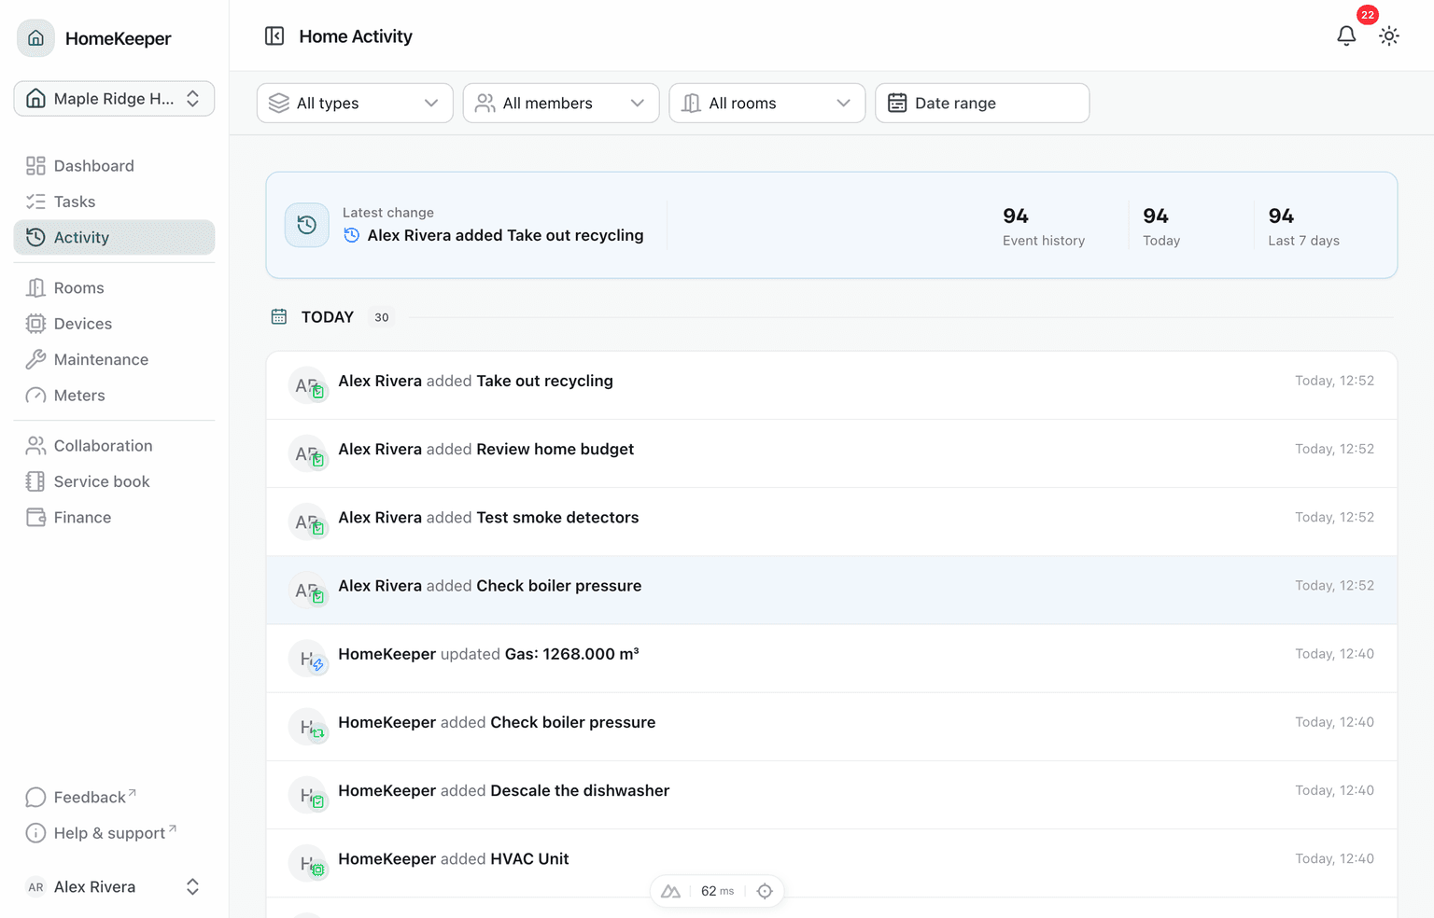Image resolution: width=1434 pixels, height=918 pixels.
Task: Click the Dashboard grid icon
Action: pyautogui.click(x=35, y=166)
